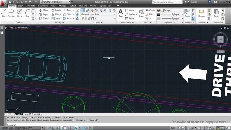Choose the Rotate command

pyautogui.click(x=56, y=10)
